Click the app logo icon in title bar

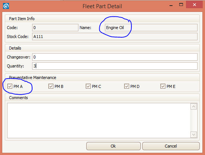click(x=6, y=6)
